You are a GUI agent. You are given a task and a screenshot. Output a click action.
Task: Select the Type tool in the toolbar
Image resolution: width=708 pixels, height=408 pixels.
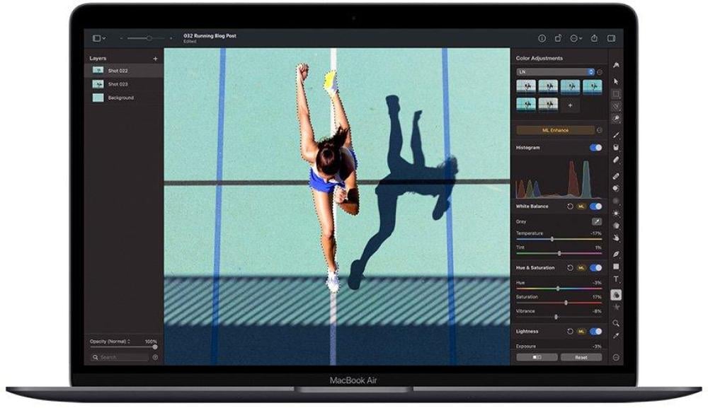[x=616, y=279]
